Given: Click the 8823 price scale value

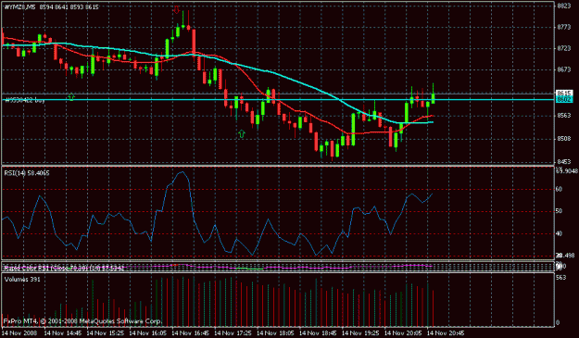Looking at the screenshot, I should pos(564,6).
